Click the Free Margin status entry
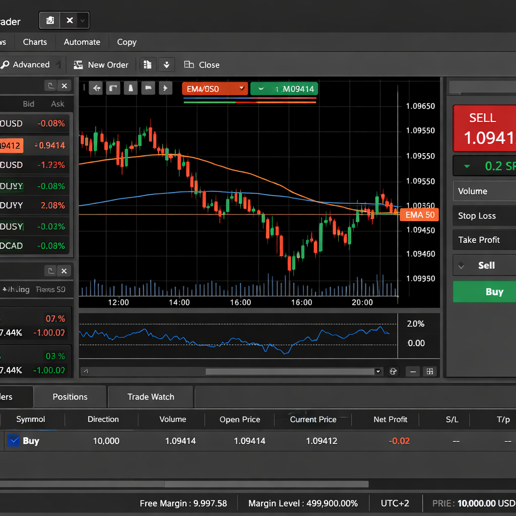Viewport: 516px width, 516px height. (183, 503)
